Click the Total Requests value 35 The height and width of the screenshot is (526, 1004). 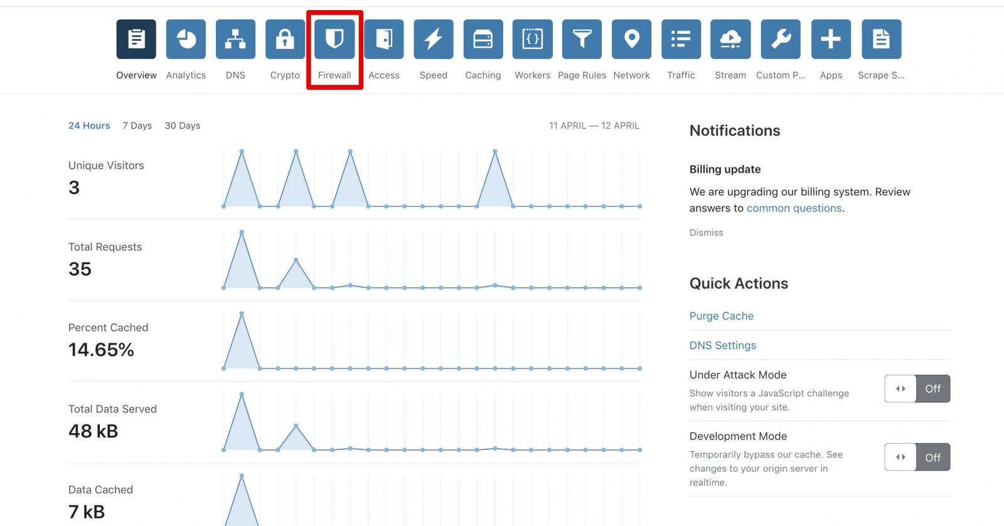80,269
